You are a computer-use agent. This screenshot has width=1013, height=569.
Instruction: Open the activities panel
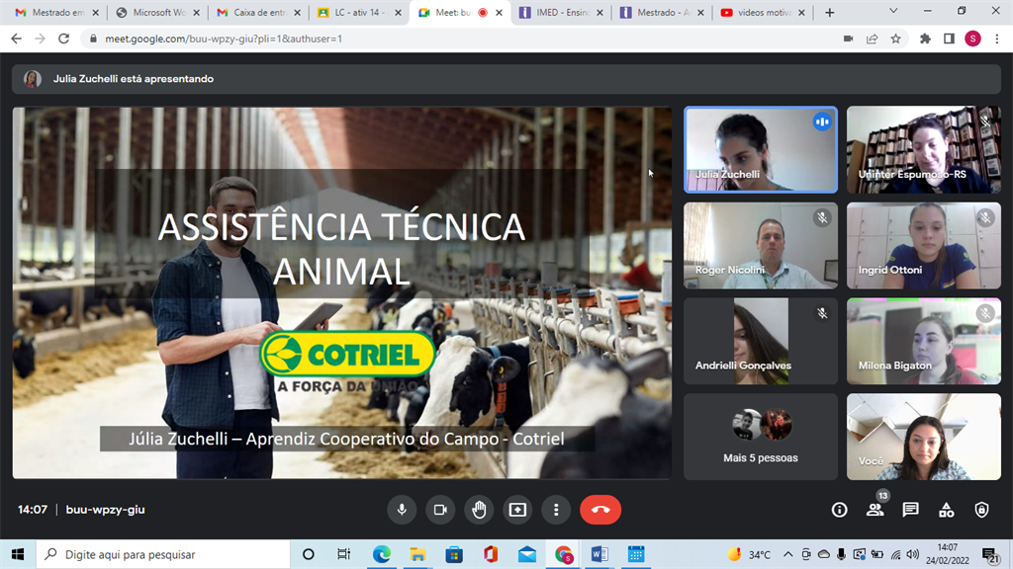tap(946, 510)
